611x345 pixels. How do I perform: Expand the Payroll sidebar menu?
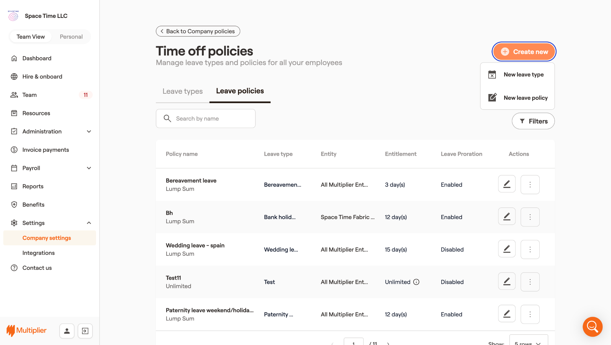[x=89, y=168]
